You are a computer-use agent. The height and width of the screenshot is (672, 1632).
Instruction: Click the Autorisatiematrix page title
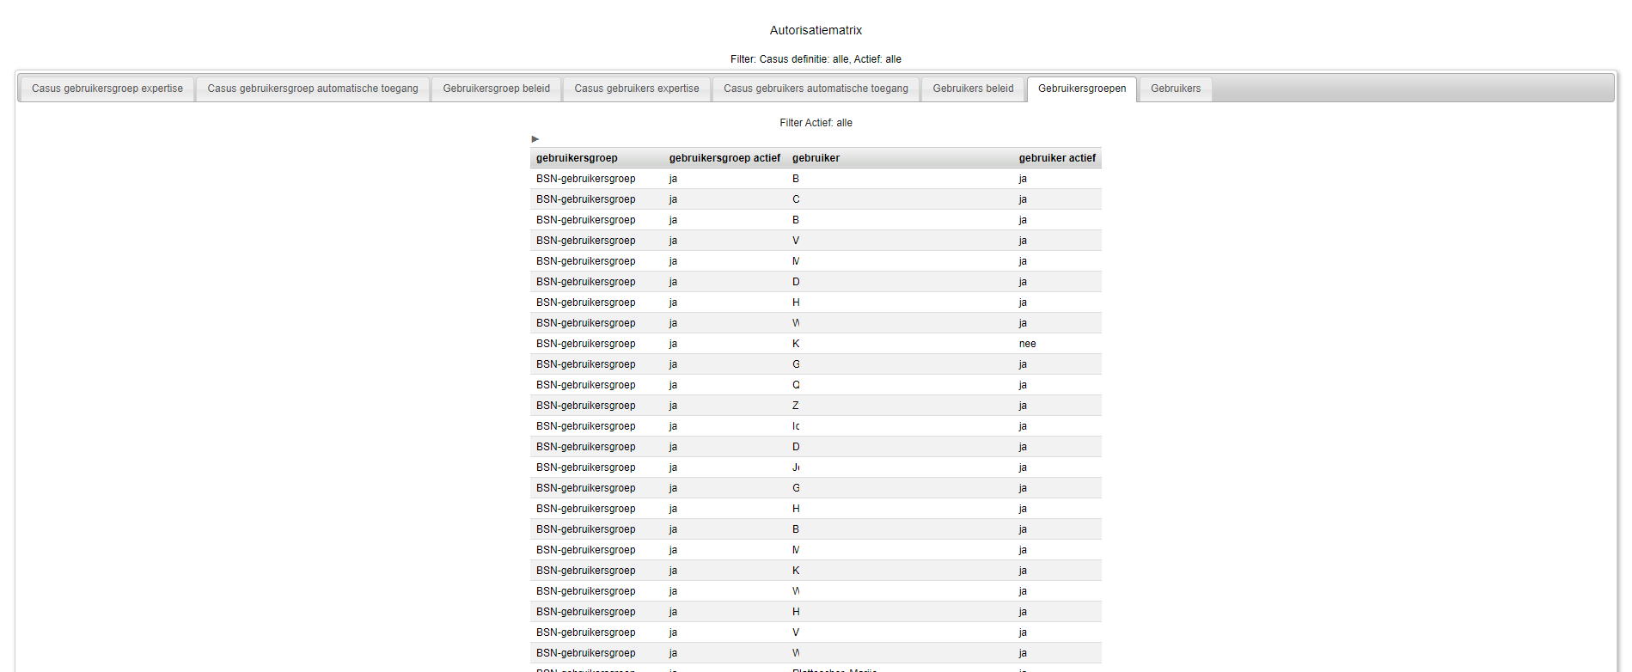(816, 30)
